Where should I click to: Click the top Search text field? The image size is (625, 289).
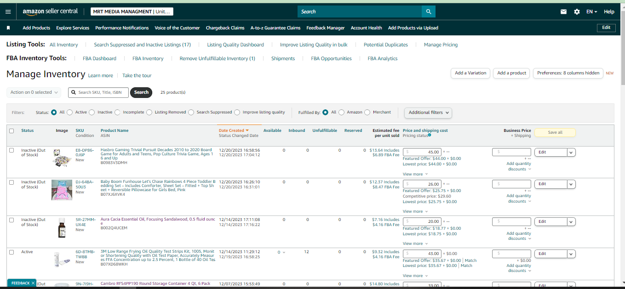click(x=360, y=11)
